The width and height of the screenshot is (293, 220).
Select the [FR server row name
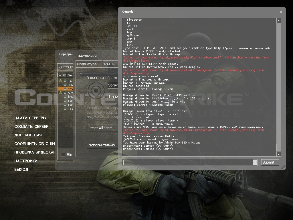point(71,97)
